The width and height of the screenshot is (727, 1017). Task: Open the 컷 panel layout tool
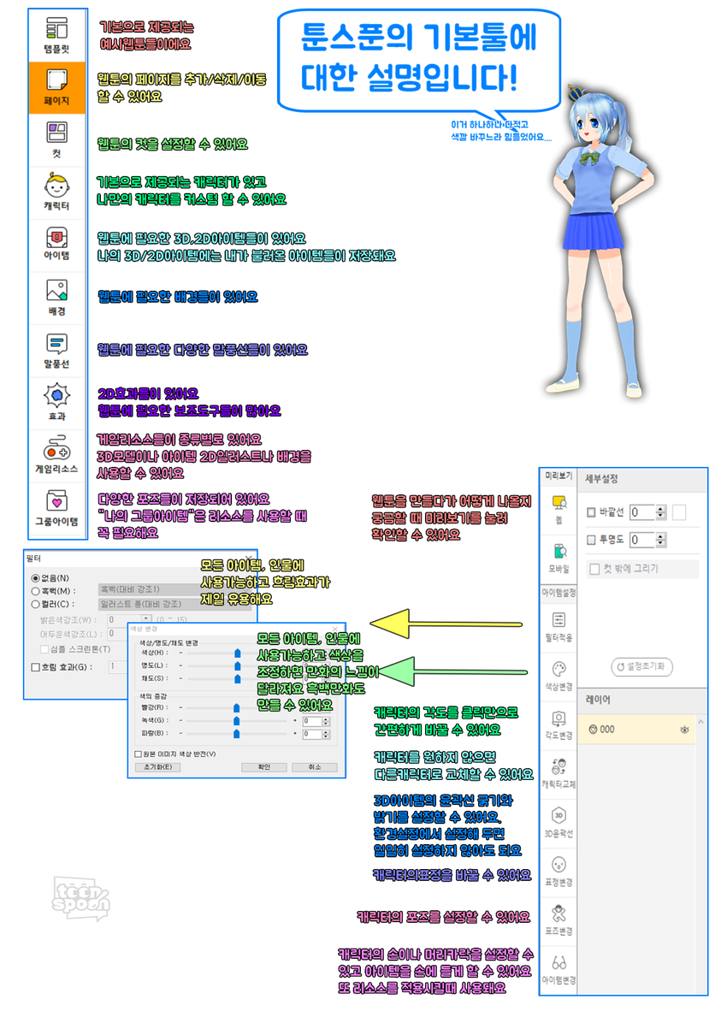point(57,140)
